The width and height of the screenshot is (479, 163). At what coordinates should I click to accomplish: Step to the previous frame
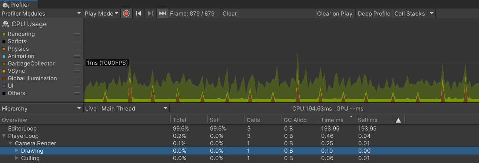click(139, 13)
